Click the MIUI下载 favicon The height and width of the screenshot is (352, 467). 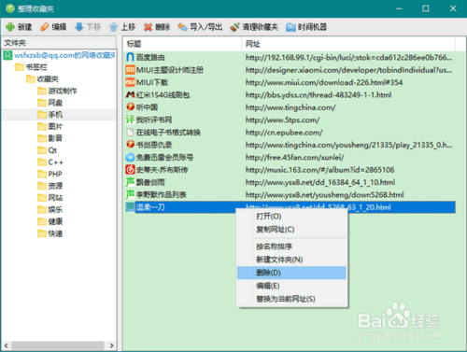[130, 82]
